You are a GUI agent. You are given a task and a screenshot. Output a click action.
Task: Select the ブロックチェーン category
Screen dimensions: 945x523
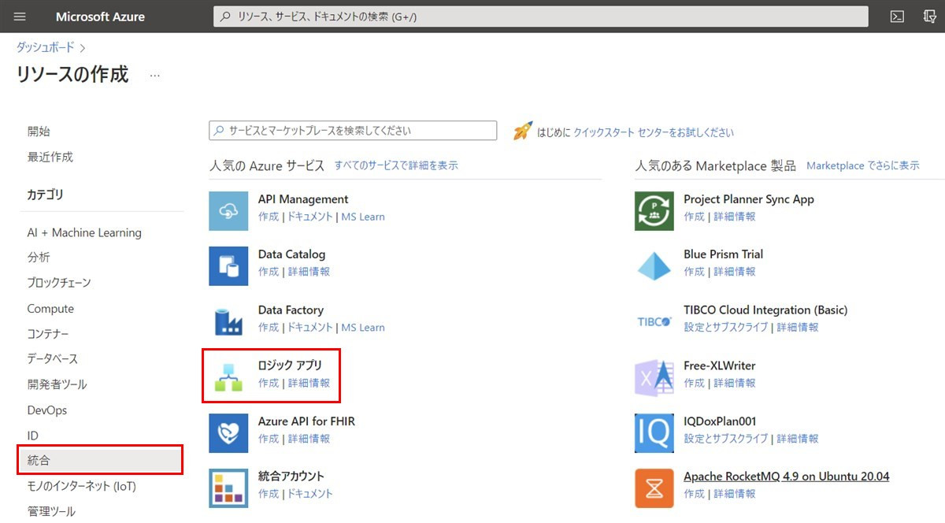[x=59, y=282]
